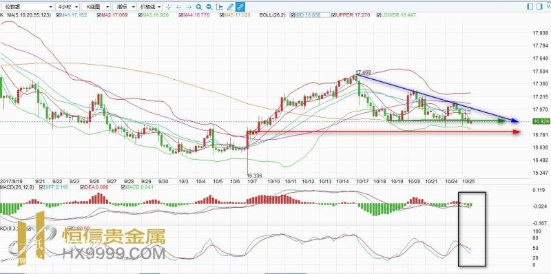Click the left arrow to scroll chart back

pyautogui.click(x=179, y=7)
